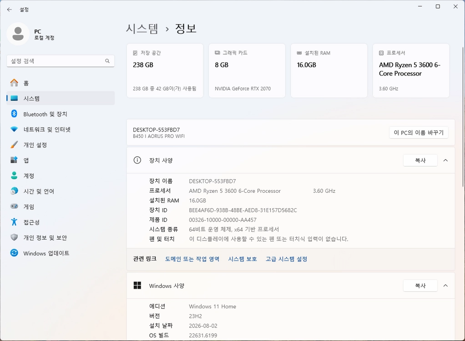
Task: Click the installed RAM icon on card
Action: [x=299, y=53]
